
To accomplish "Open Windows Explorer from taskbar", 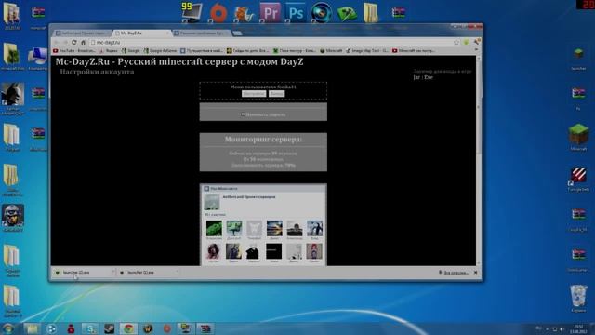I will tap(32, 328).
